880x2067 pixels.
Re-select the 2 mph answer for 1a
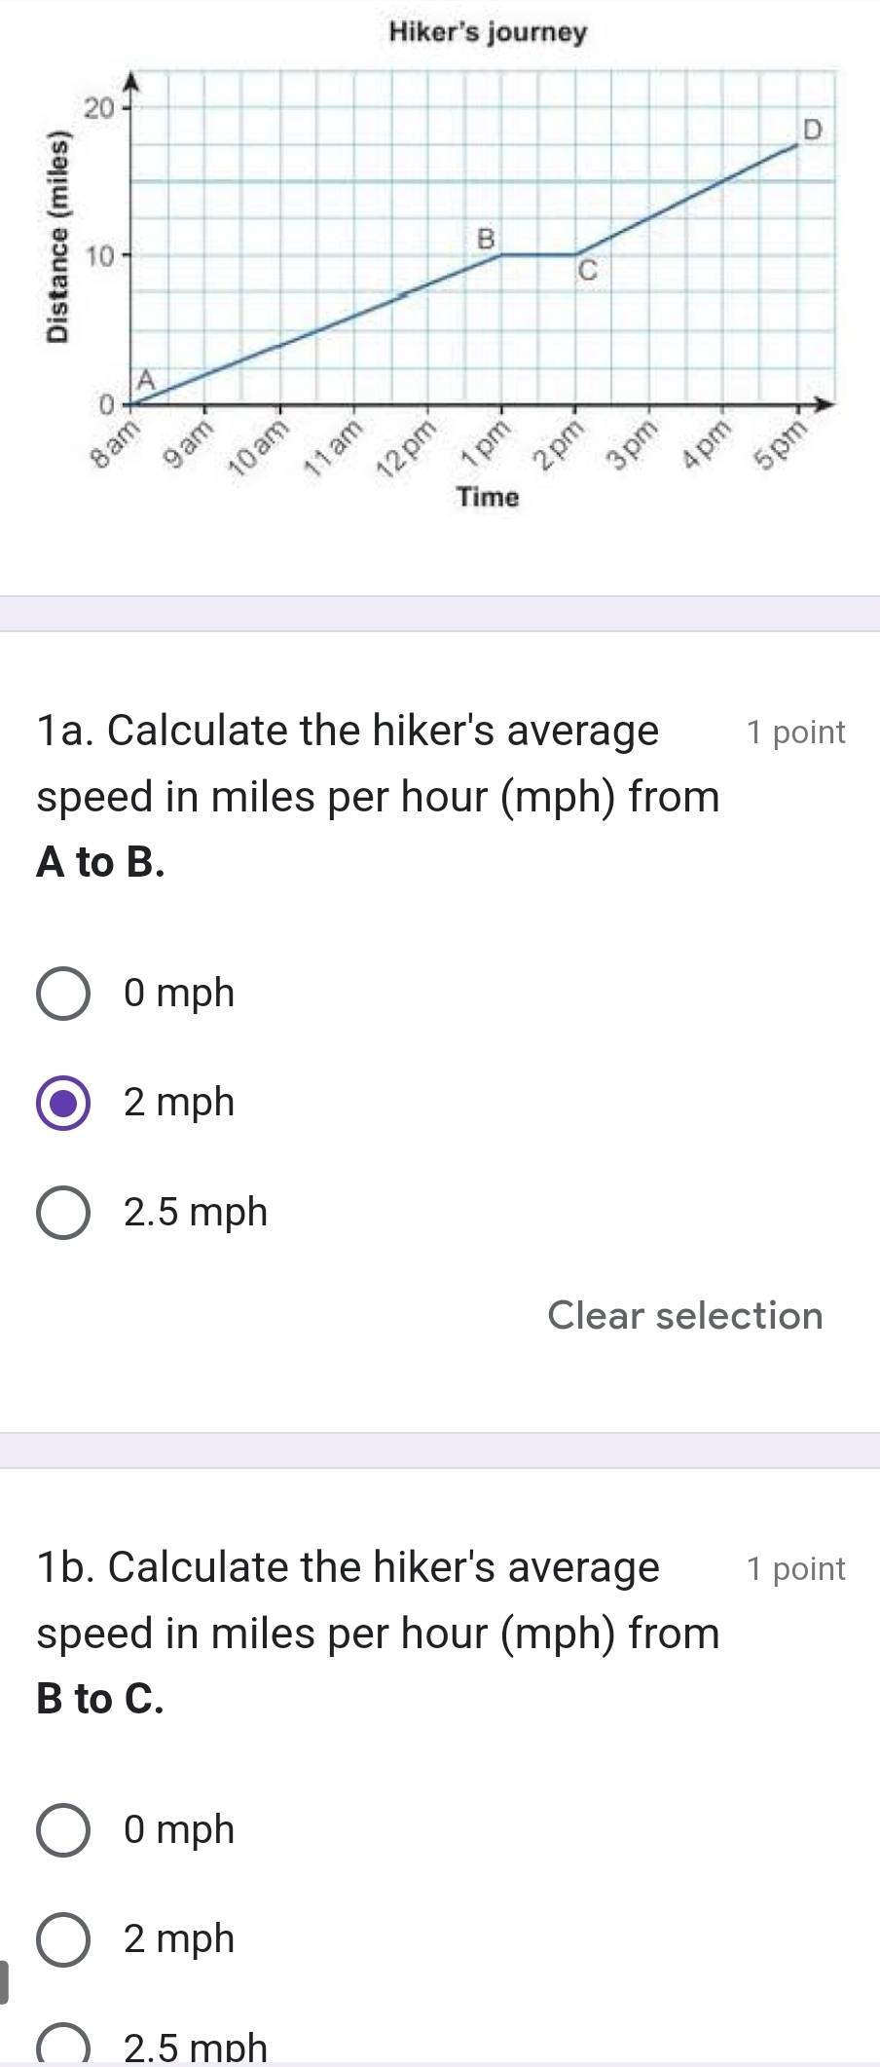(x=62, y=1102)
